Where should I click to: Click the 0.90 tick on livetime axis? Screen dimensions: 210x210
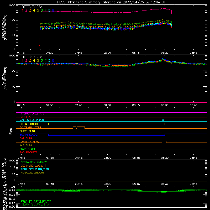click(x=12, y=207)
